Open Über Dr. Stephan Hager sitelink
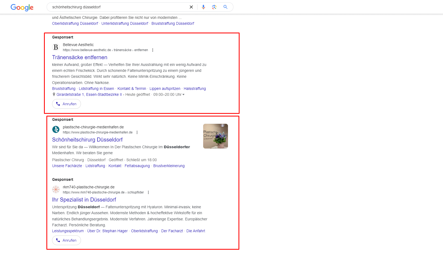443x254 pixels. tap(107, 231)
